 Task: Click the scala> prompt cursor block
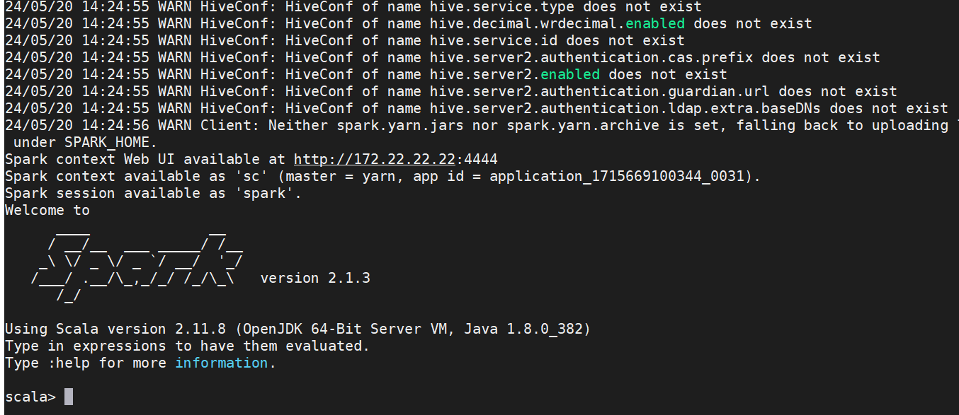(x=69, y=397)
